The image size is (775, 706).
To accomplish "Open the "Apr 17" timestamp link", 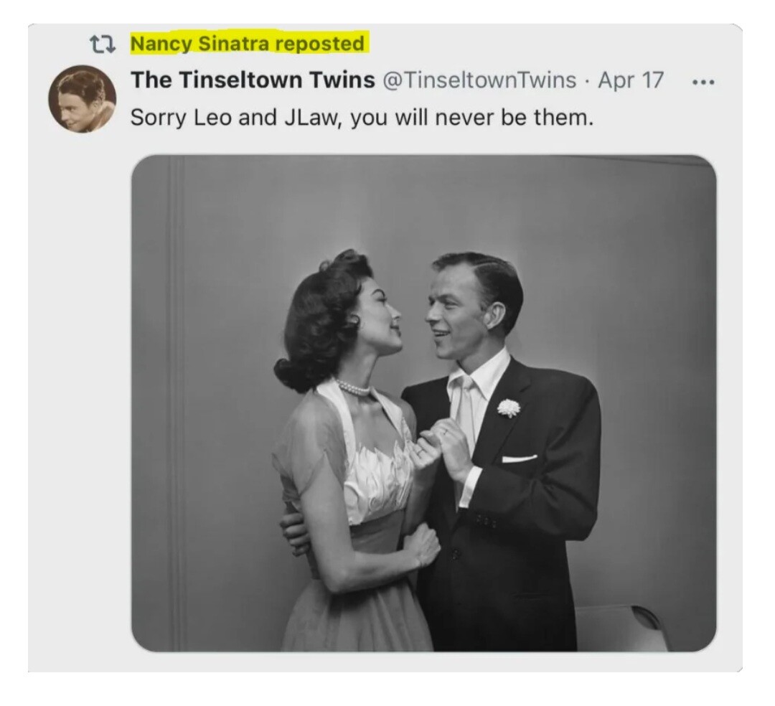I will point(631,80).
